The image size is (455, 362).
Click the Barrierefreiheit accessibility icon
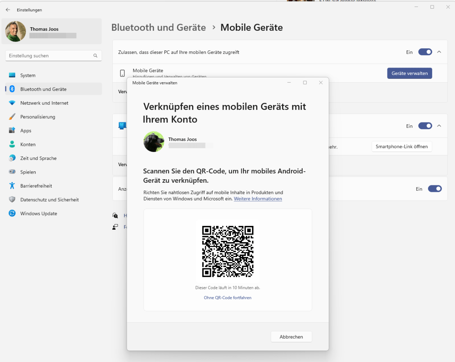[12, 186]
